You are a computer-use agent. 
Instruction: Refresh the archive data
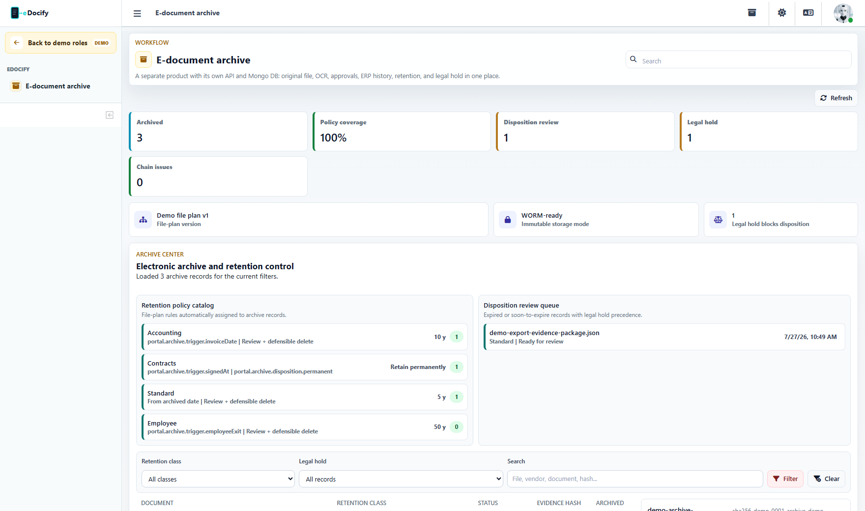(x=836, y=98)
